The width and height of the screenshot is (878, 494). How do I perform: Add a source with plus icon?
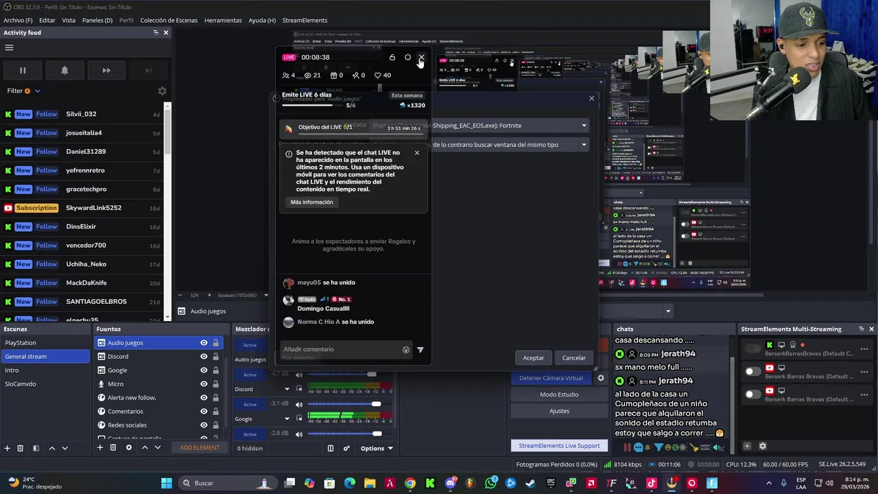click(x=99, y=447)
